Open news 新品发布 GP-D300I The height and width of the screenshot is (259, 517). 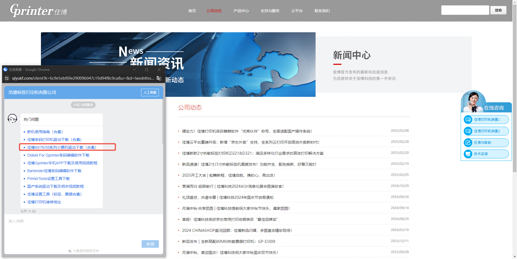point(229,242)
